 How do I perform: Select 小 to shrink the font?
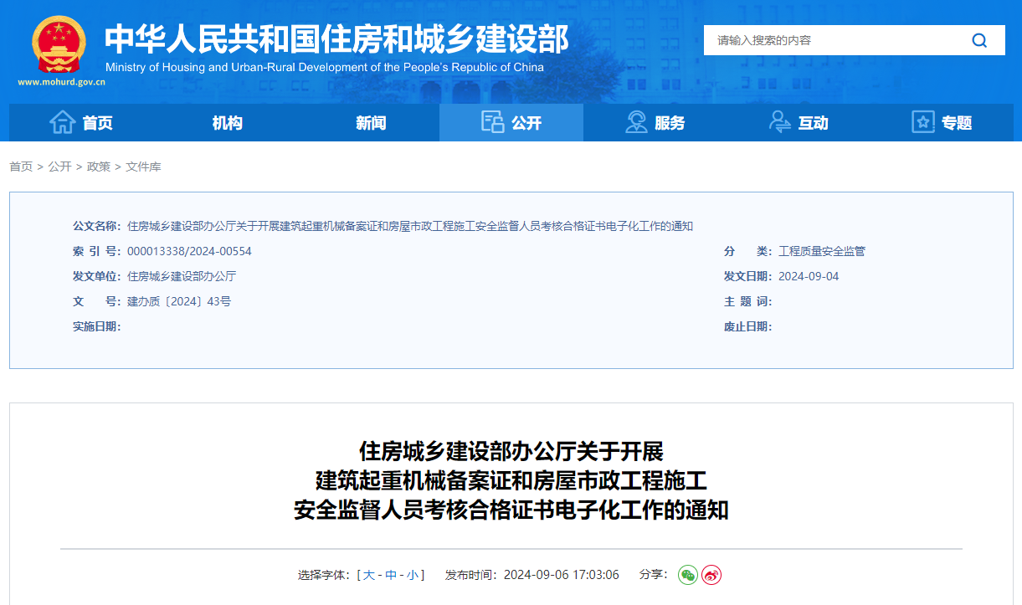click(x=411, y=575)
